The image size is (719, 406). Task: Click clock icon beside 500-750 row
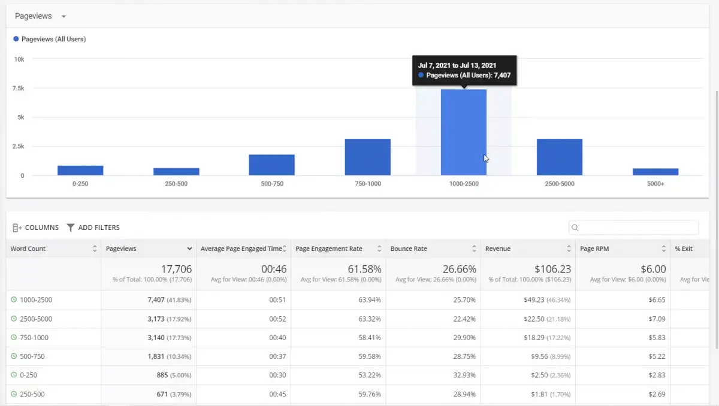click(x=13, y=356)
